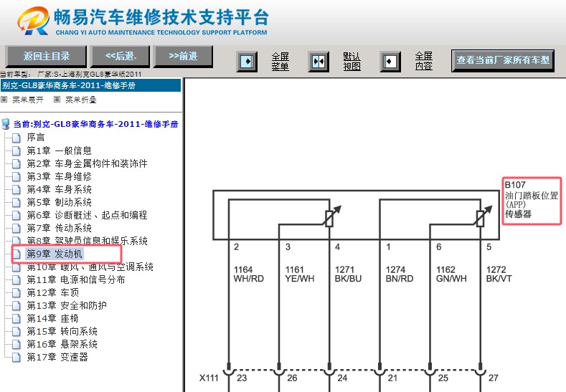This screenshot has height=392, width=566.
Task: Click the default view icon beside 默认视图
Action: pyautogui.click(x=319, y=62)
